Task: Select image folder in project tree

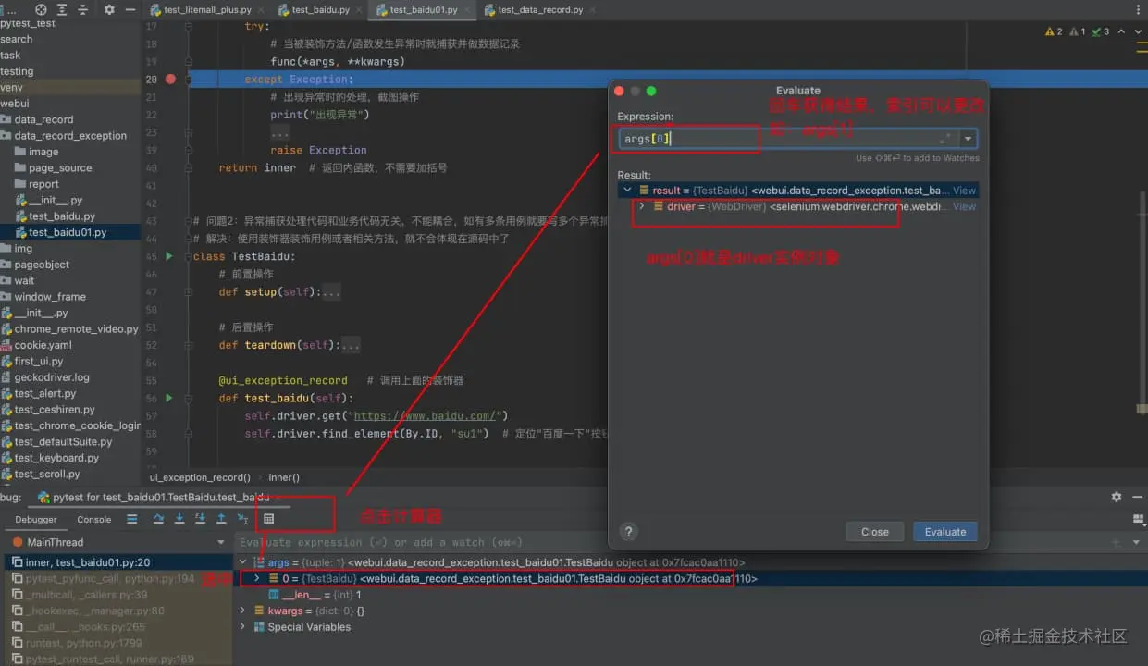Action: (x=43, y=152)
